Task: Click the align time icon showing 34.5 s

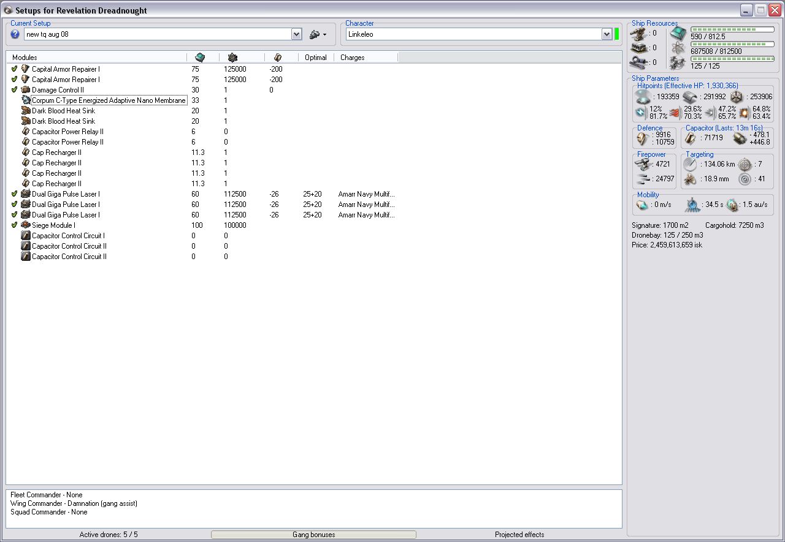Action: pos(693,205)
